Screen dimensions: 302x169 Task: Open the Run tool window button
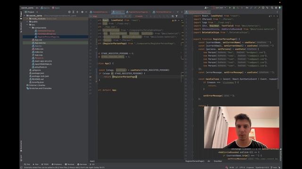pyautogui.click(x=36, y=164)
